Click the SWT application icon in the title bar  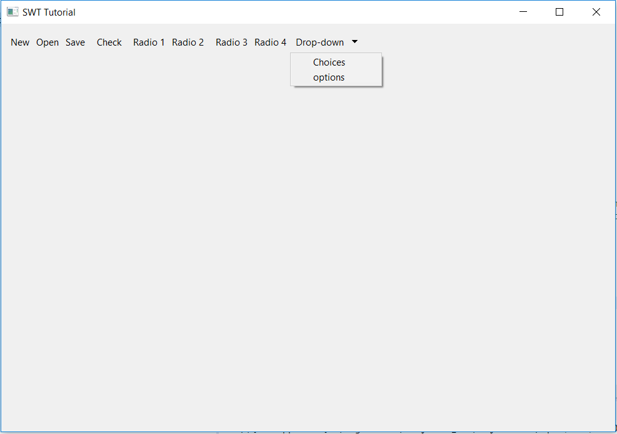(13, 11)
